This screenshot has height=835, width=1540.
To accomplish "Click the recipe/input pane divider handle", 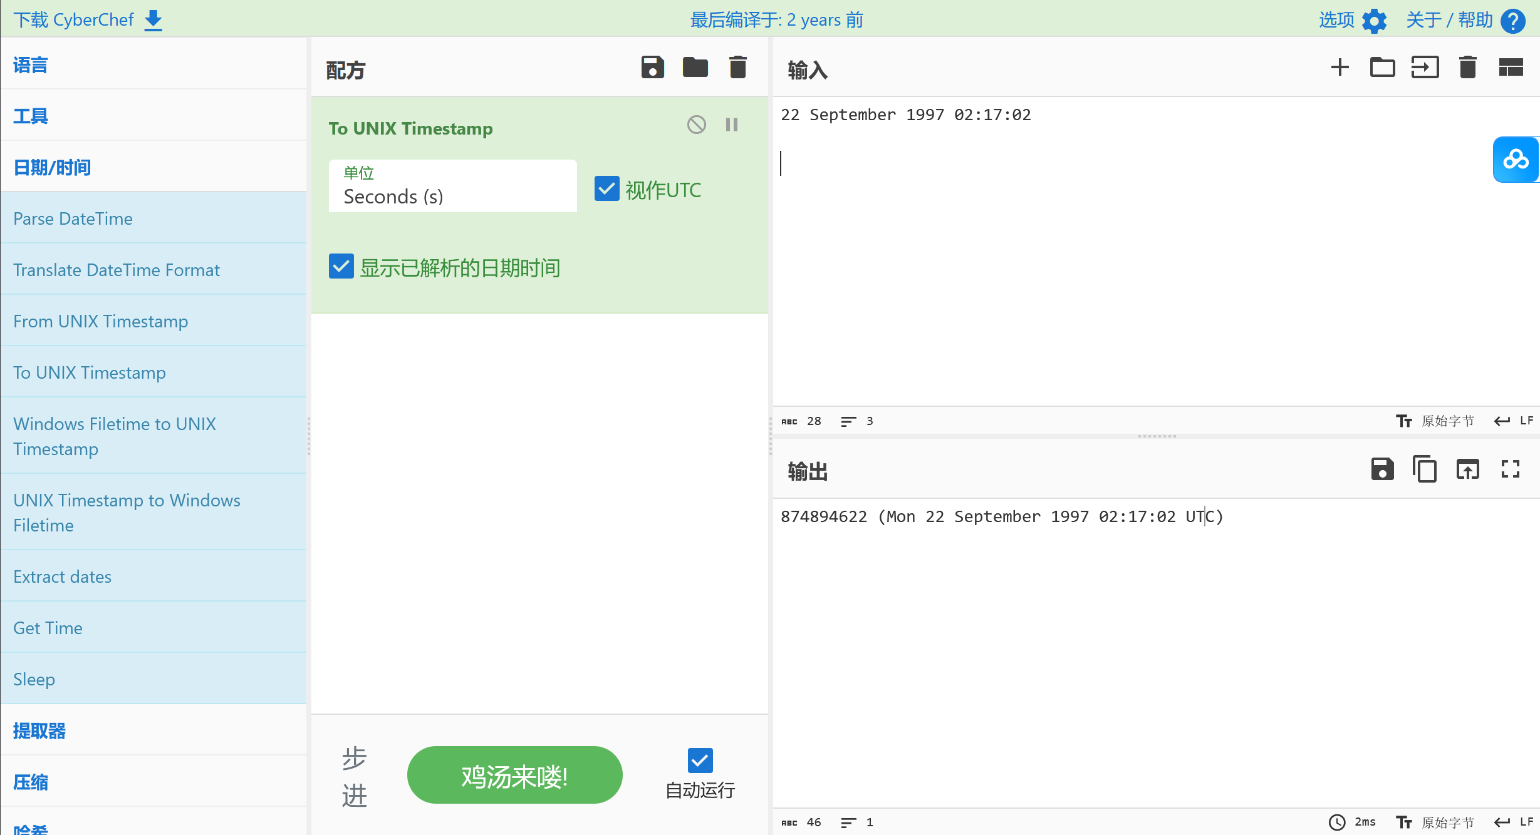I will coord(771,436).
